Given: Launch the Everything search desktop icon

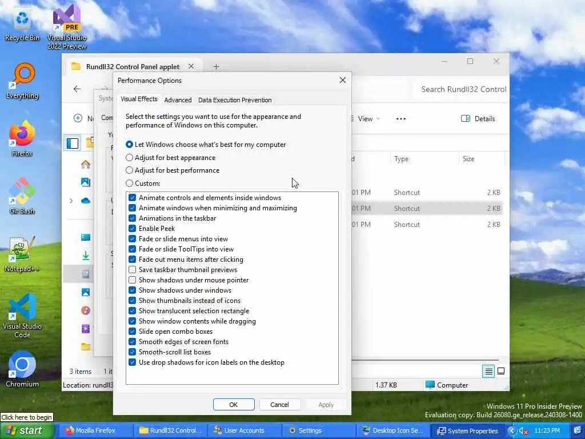Looking at the screenshot, I should pyautogui.click(x=22, y=81).
